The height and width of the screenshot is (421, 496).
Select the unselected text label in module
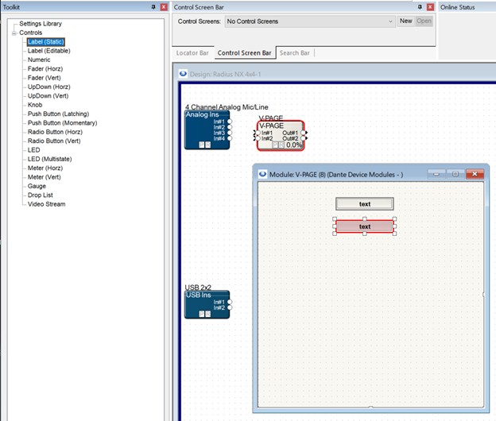click(x=365, y=204)
